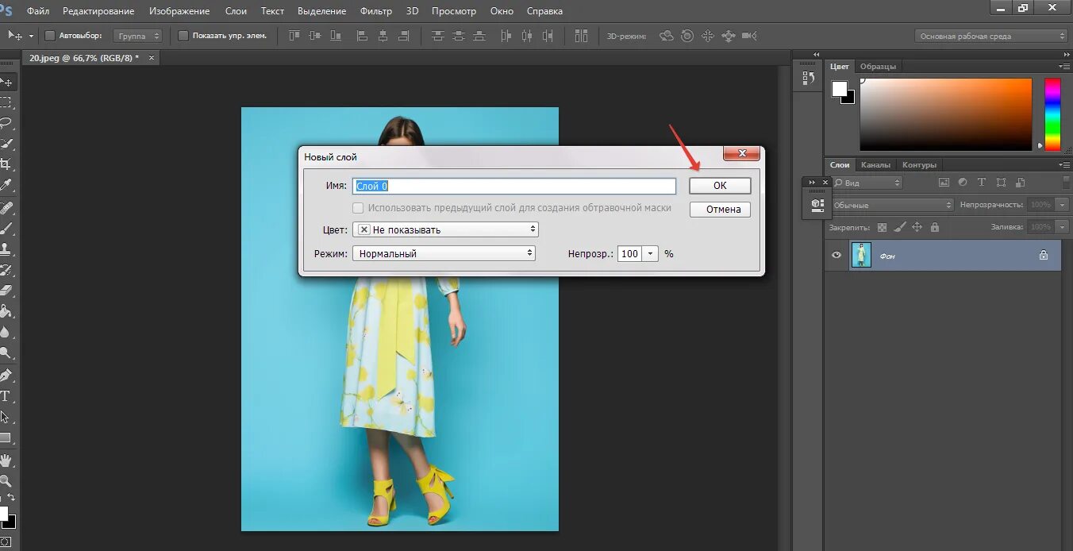Click the rainbow hue slider strip
1073x551 pixels.
pyautogui.click(x=1052, y=114)
